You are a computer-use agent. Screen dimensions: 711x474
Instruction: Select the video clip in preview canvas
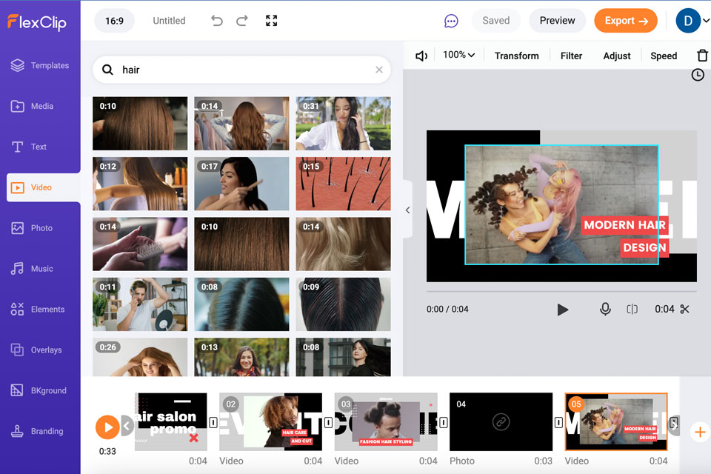561,204
